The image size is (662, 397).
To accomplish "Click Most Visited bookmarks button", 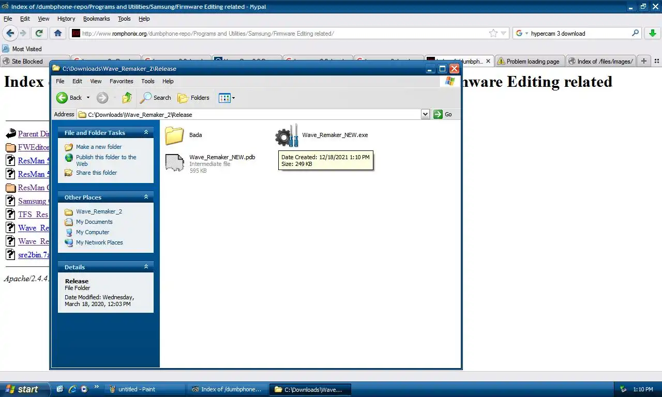I will [x=22, y=49].
